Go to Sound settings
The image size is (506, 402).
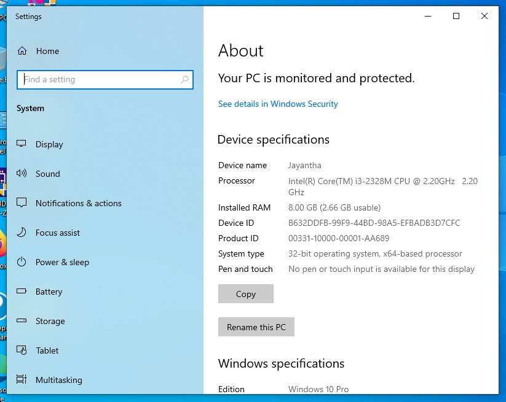48,174
